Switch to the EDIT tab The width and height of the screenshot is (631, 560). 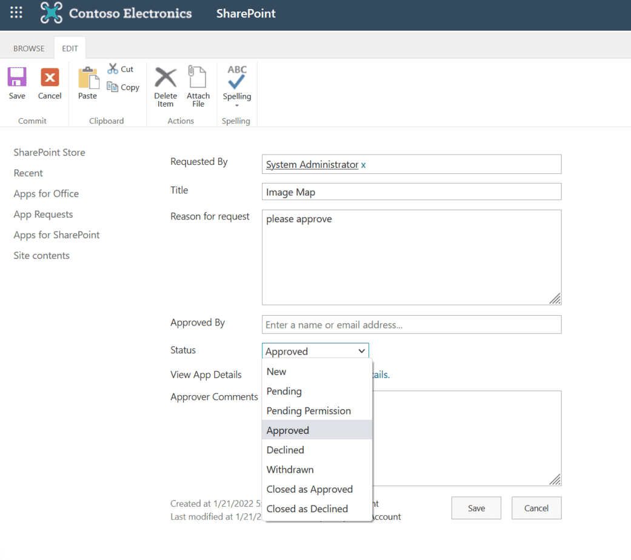(70, 48)
